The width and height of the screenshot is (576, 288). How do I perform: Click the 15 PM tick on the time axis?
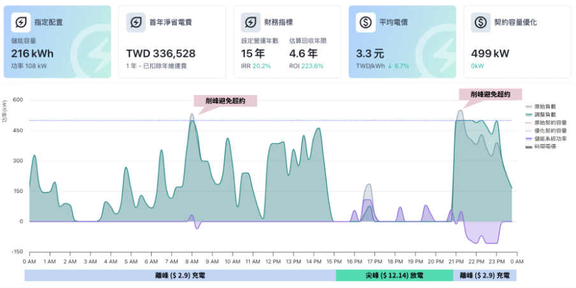click(x=334, y=261)
